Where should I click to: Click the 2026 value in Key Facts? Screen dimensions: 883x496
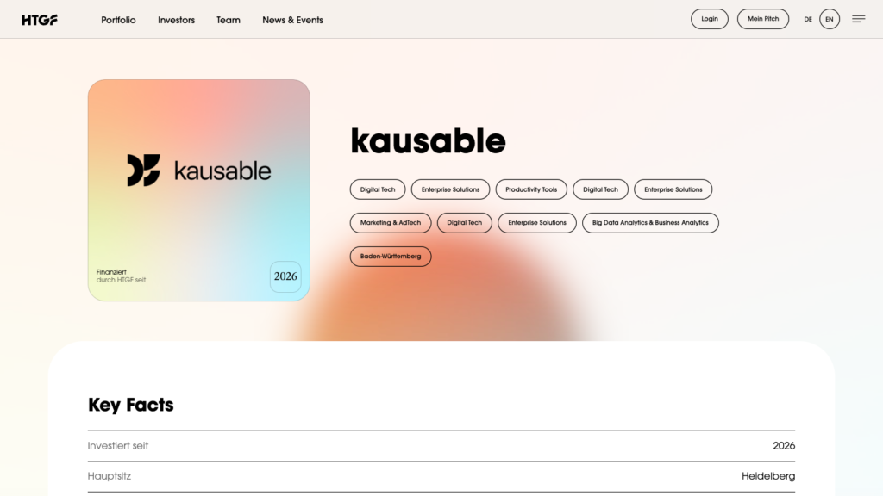click(784, 446)
